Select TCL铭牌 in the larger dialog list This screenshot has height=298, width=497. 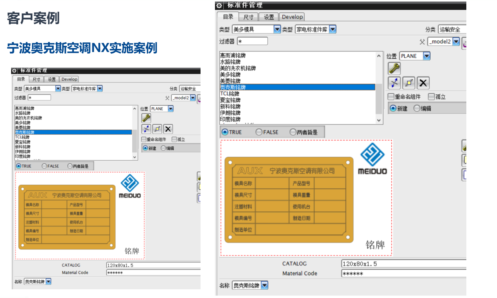(x=230, y=94)
